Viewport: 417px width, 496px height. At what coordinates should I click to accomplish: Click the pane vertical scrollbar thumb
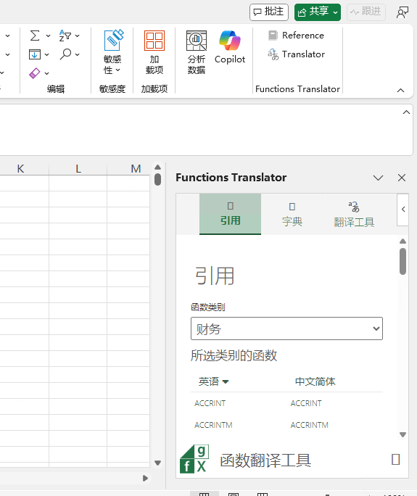pos(402,261)
